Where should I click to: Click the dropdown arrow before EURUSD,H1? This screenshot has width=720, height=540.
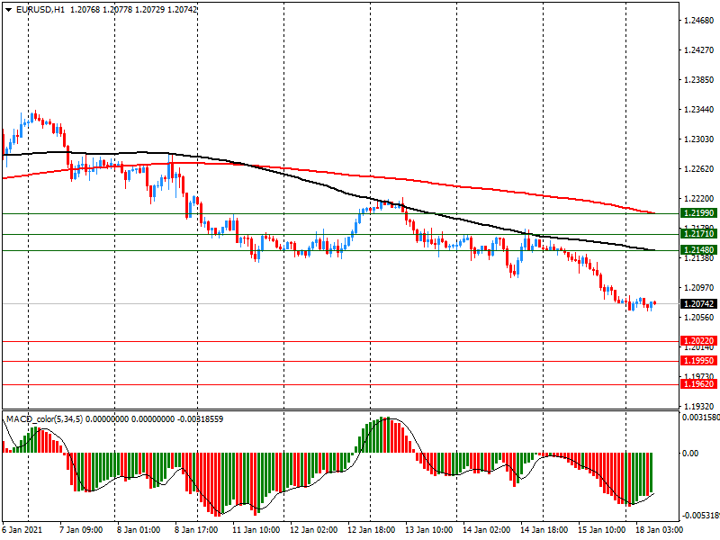coord(8,9)
